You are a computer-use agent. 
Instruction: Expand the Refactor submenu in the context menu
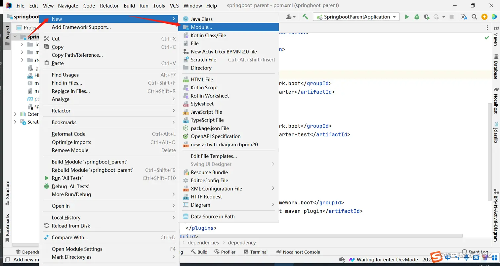pos(109,111)
